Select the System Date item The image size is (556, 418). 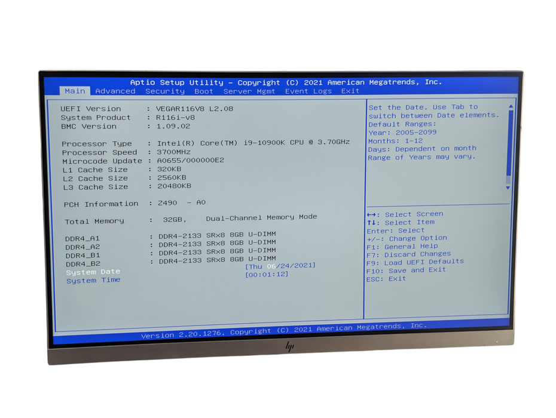point(93,272)
